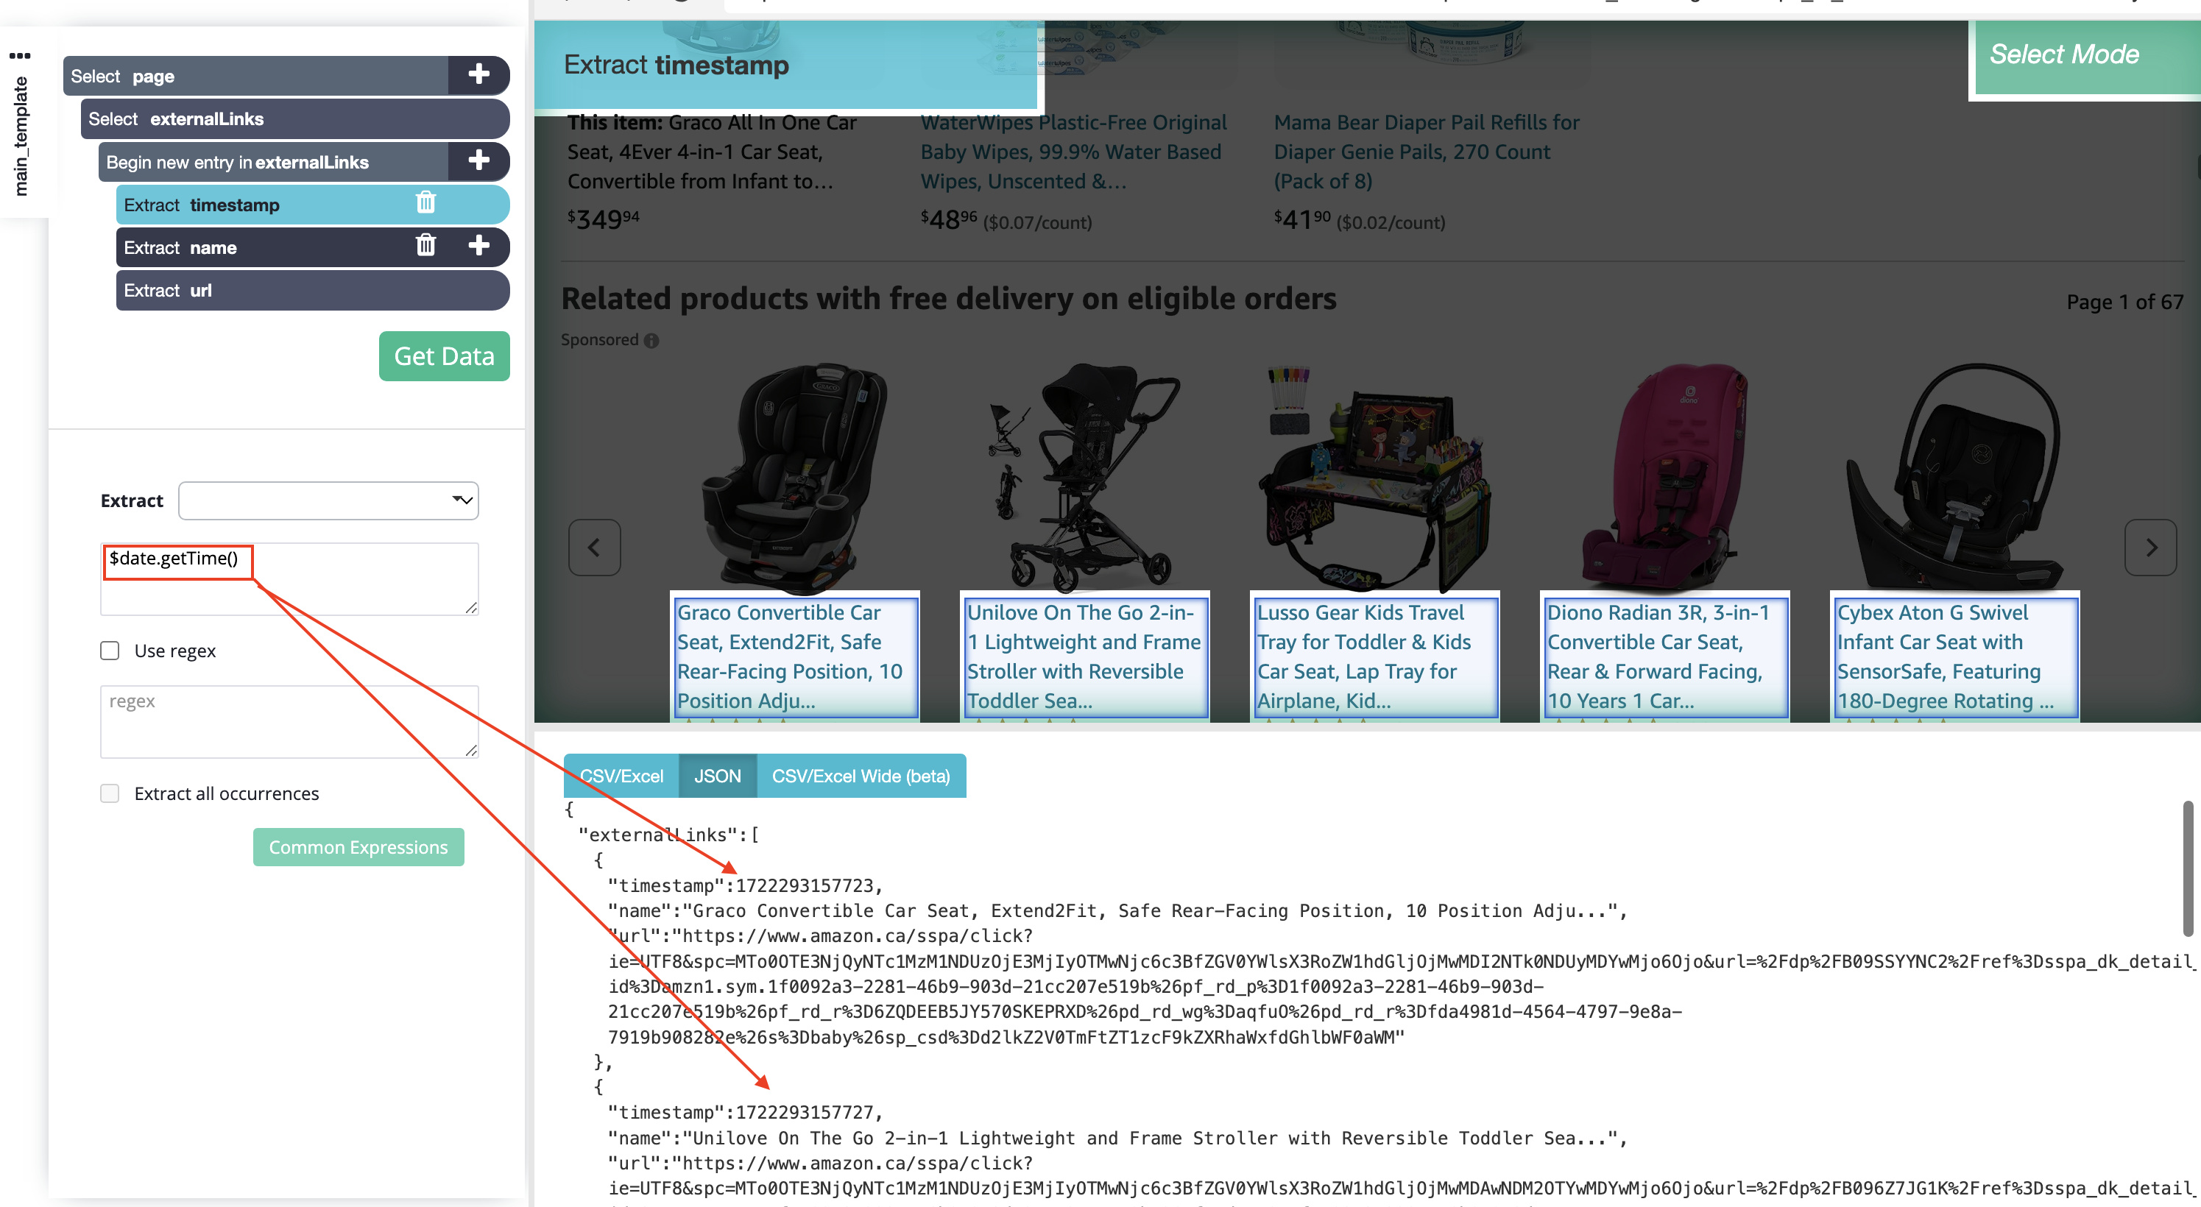The width and height of the screenshot is (2201, 1207).
Task: Open the main_template tab
Action: click(x=21, y=135)
